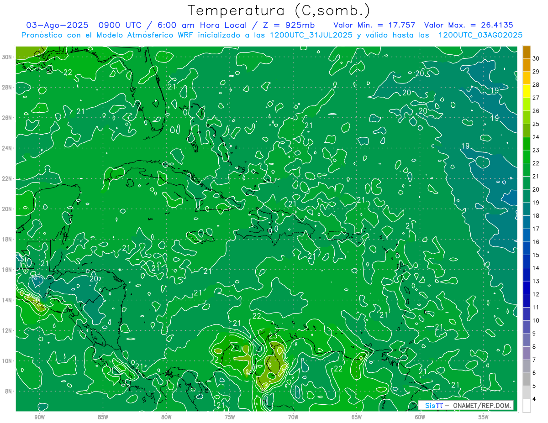Click the 16N latitude axis label
Viewport: 548px width, 423px height.
pos(8,270)
